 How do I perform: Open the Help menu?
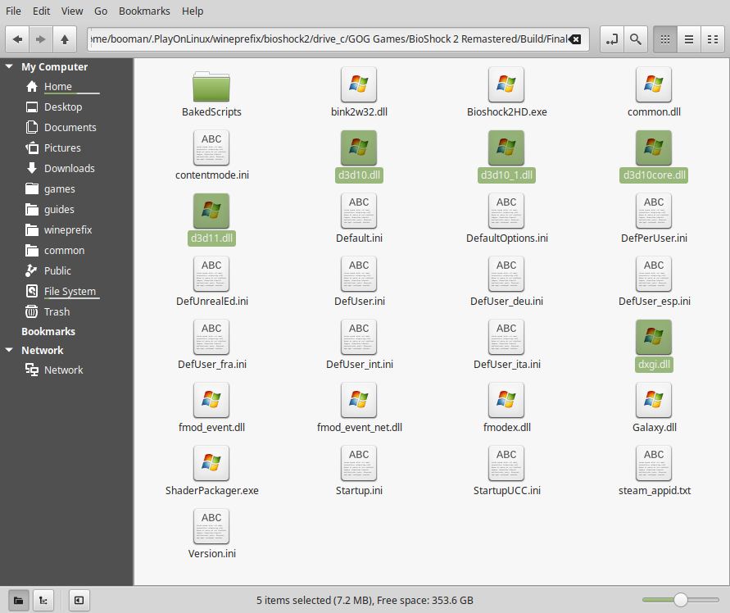pos(193,11)
